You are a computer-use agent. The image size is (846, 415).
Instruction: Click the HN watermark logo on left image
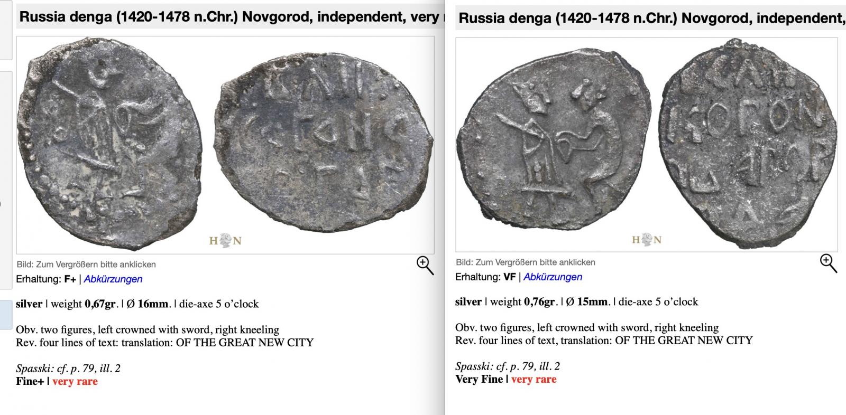pos(225,241)
